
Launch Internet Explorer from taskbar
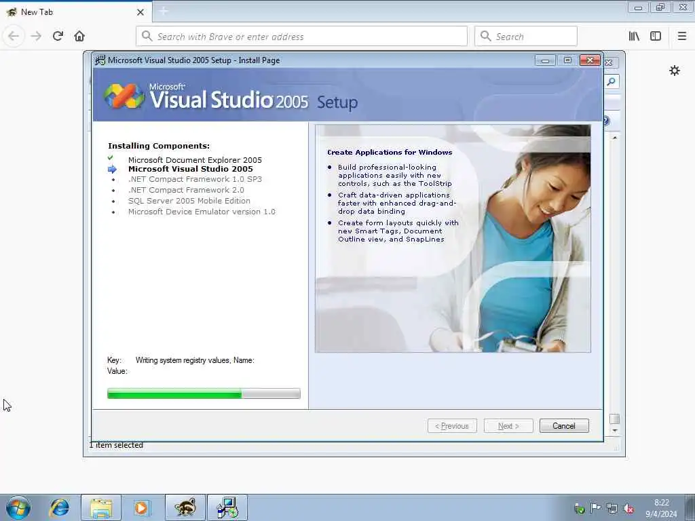pos(60,507)
